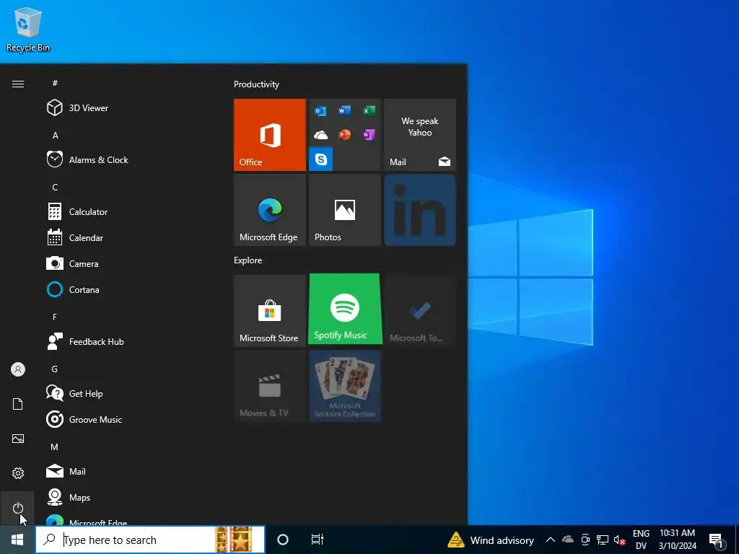
Task: Click the Power button
Action: [18, 508]
